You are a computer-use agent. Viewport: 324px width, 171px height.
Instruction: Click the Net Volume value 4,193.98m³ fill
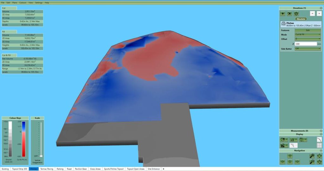30,59
